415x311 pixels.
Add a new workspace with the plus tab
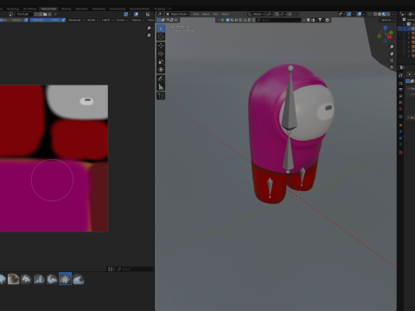(169, 9)
